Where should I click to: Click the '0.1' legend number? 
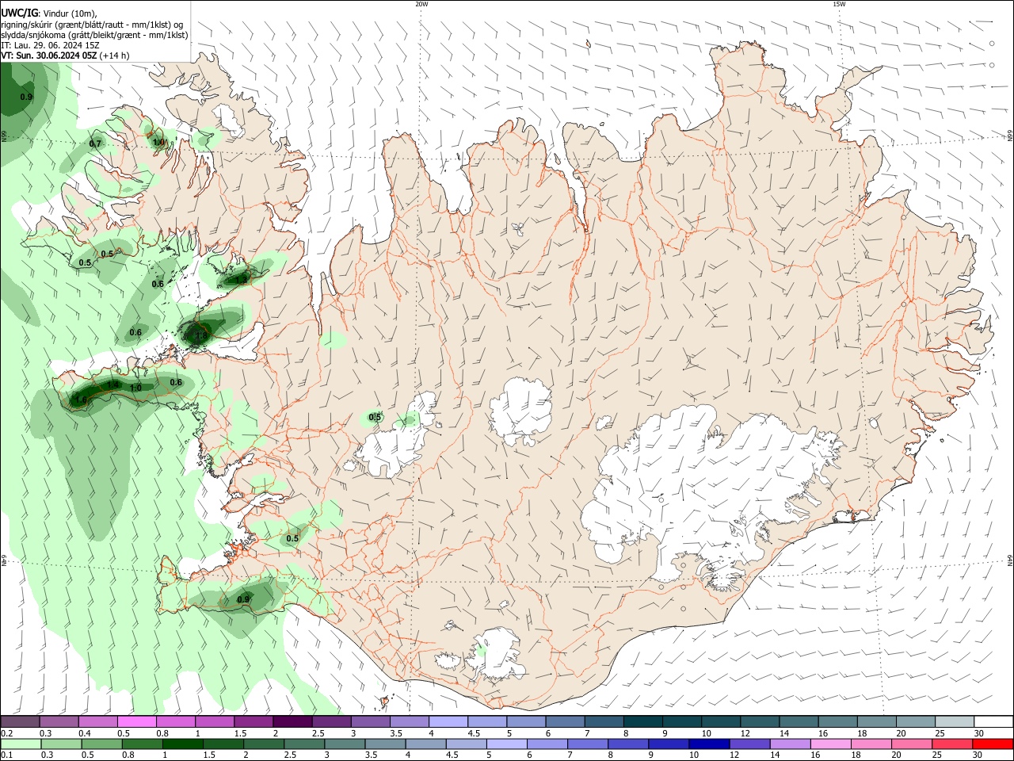pyautogui.click(x=6, y=755)
